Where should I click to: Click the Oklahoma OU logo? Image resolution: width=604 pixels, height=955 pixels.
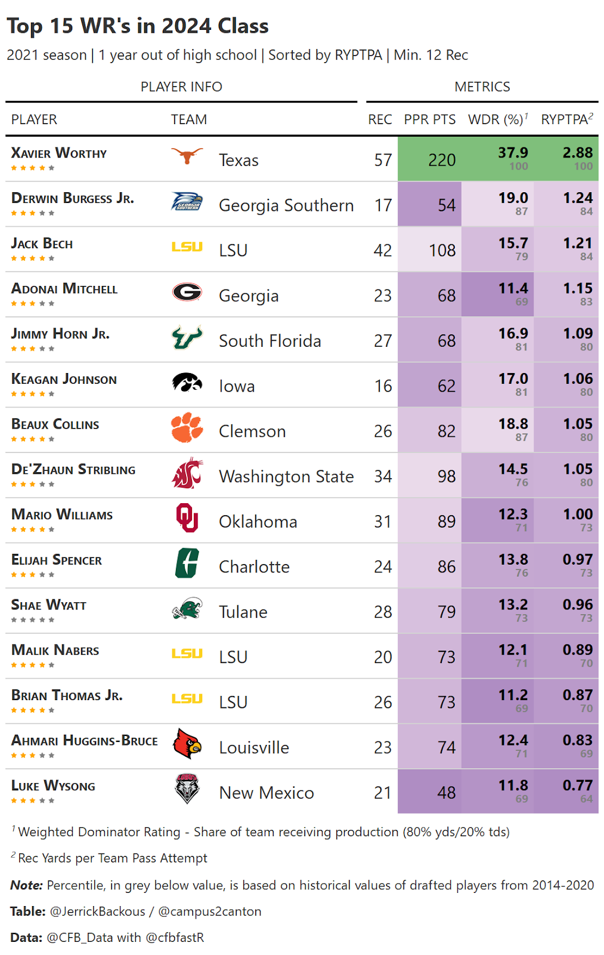[187, 518]
